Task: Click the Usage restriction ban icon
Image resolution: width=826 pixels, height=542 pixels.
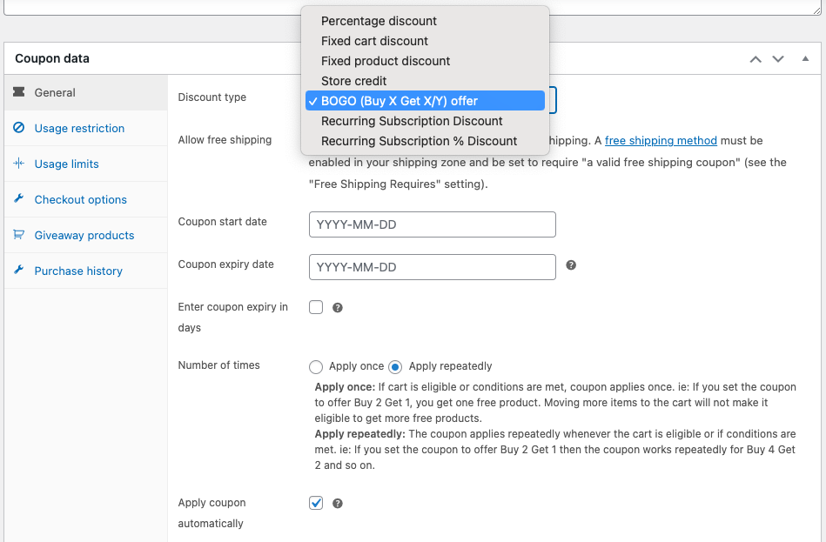Action: click(x=19, y=128)
